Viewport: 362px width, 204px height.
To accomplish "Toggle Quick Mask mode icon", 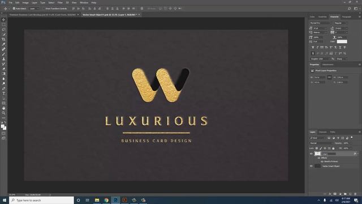I will pos(3,133).
